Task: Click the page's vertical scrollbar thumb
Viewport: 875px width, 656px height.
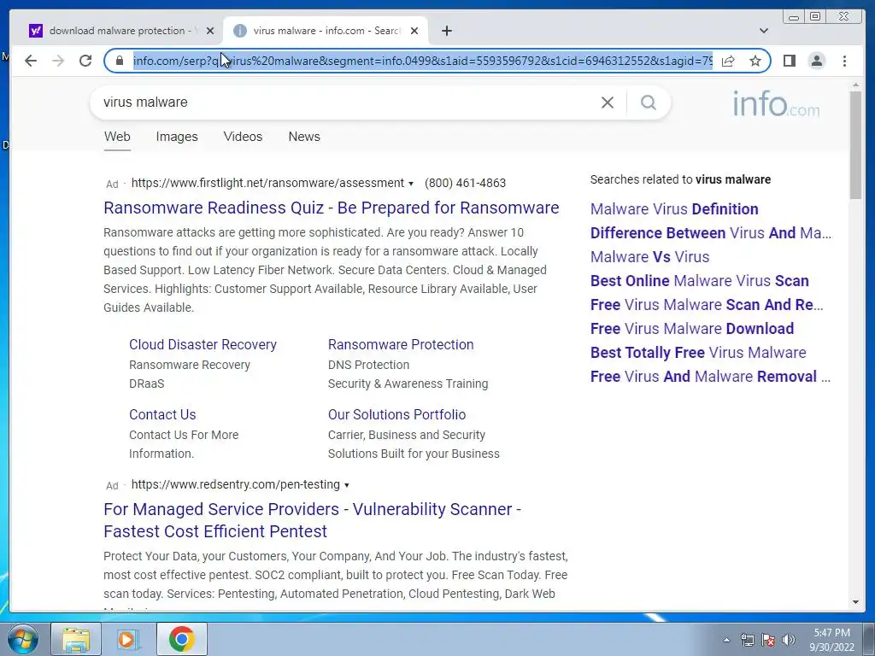Action: click(x=855, y=145)
